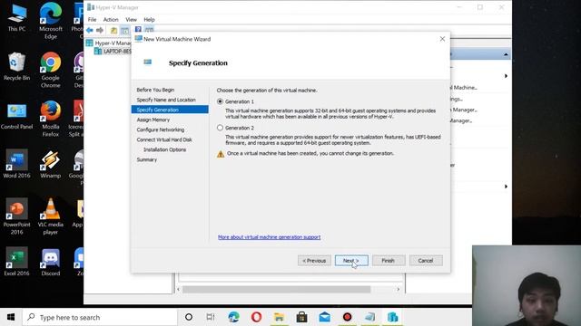Click left arrow of the horizontal scrollbar
Screen dimensions: 581x326
click(179, 289)
